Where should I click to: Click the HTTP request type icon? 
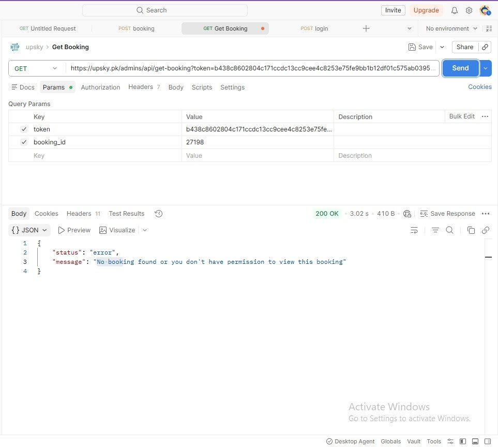coord(15,47)
